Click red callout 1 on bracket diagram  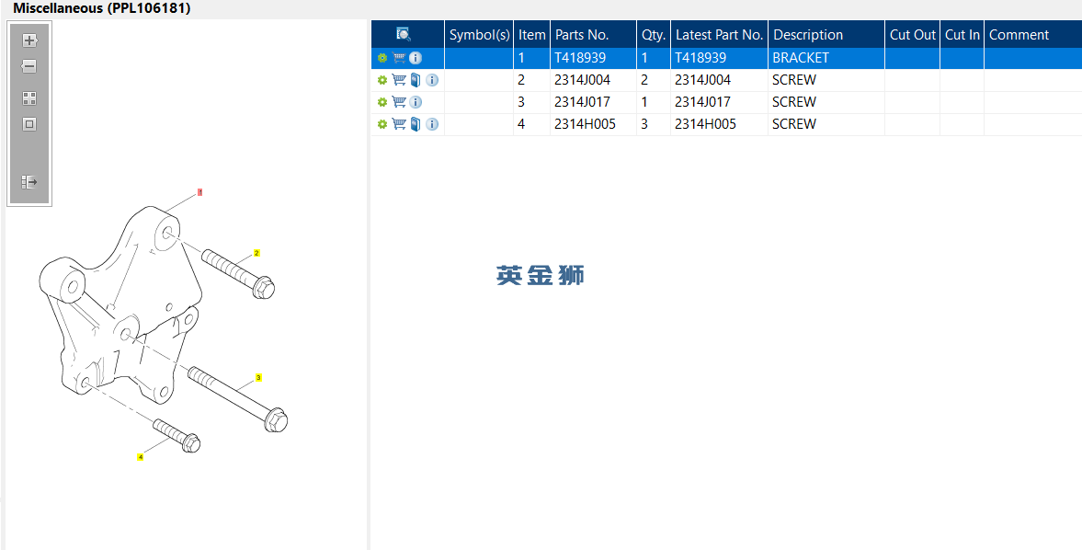199,193
